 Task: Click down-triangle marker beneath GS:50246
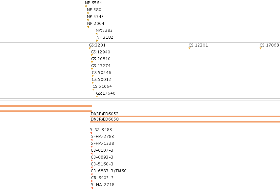[93, 76]
